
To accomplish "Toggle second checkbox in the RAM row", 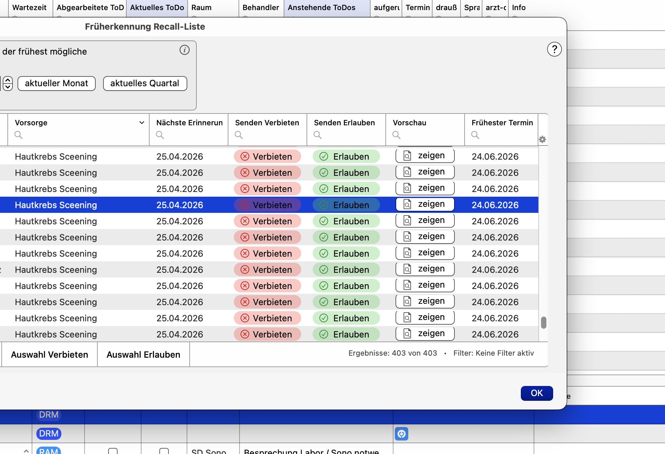I will pos(164,451).
